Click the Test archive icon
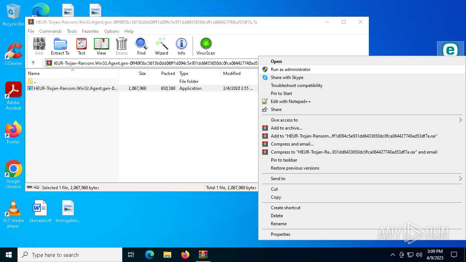The width and height of the screenshot is (466, 262). [82, 47]
